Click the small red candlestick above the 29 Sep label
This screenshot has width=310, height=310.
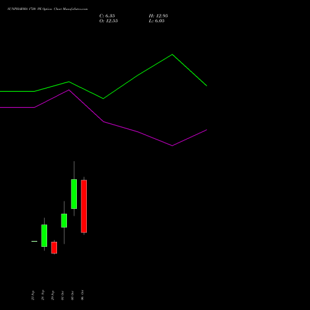(54, 247)
